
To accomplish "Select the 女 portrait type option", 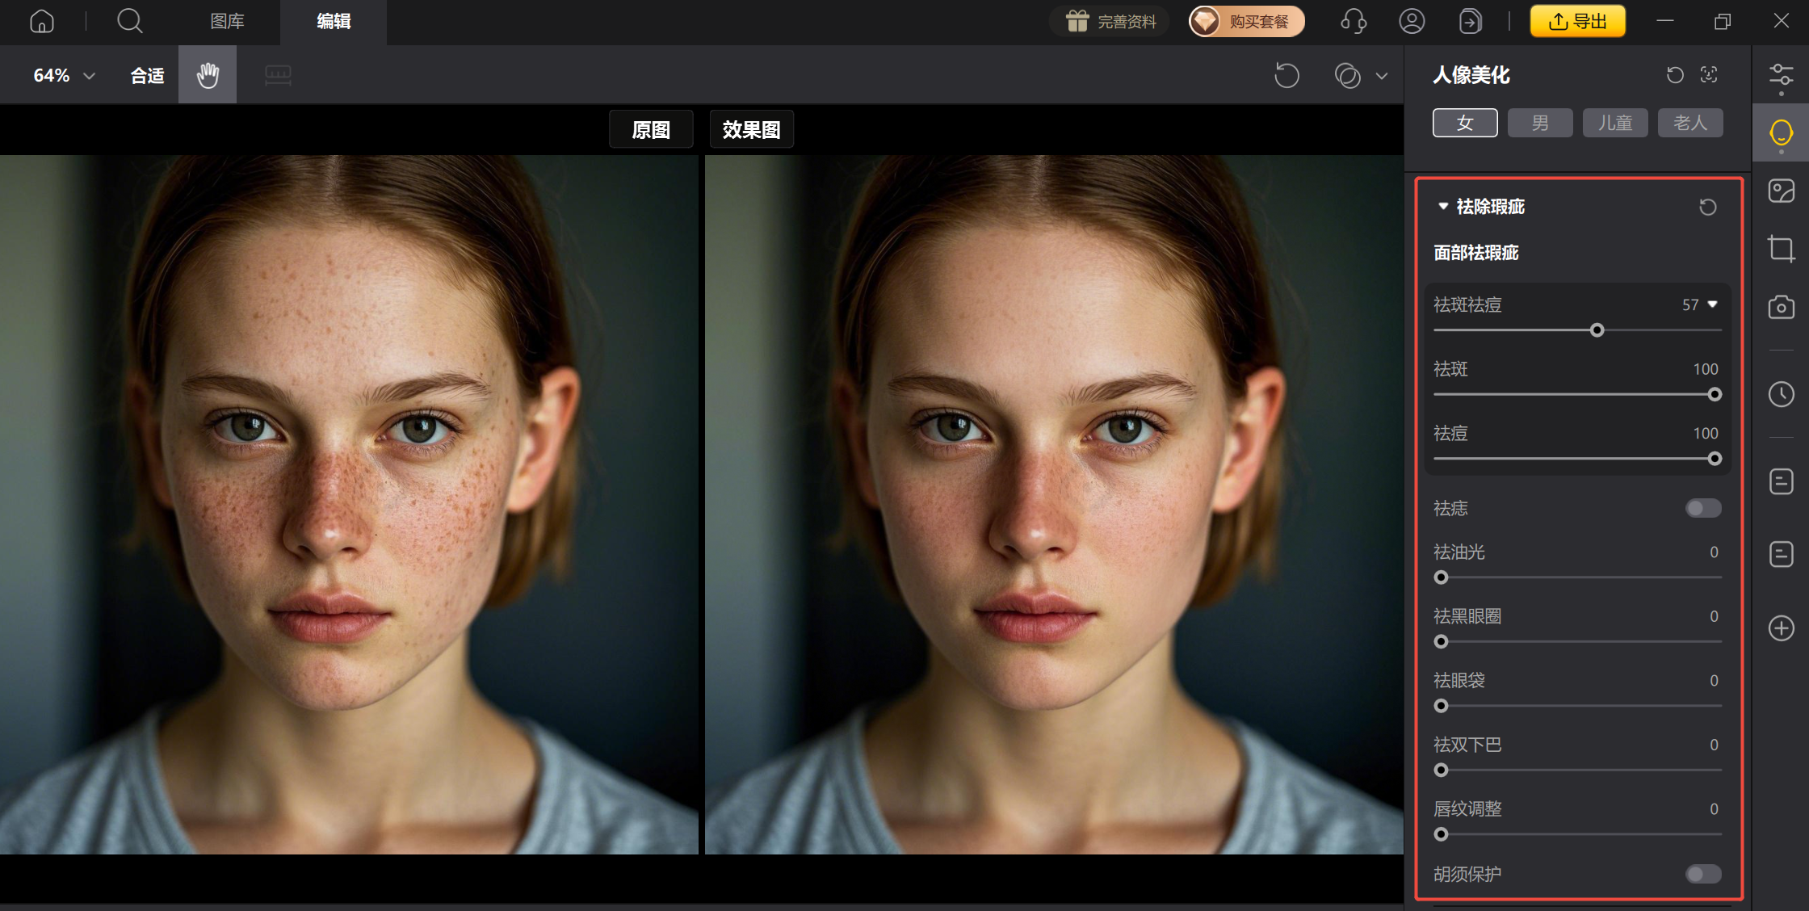I will pyautogui.click(x=1465, y=123).
